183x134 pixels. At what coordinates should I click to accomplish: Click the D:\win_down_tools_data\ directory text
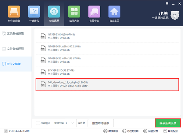74,86
